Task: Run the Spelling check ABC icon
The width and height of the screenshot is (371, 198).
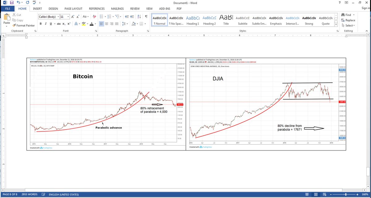Action: pyautogui.click(x=35, y=2)
